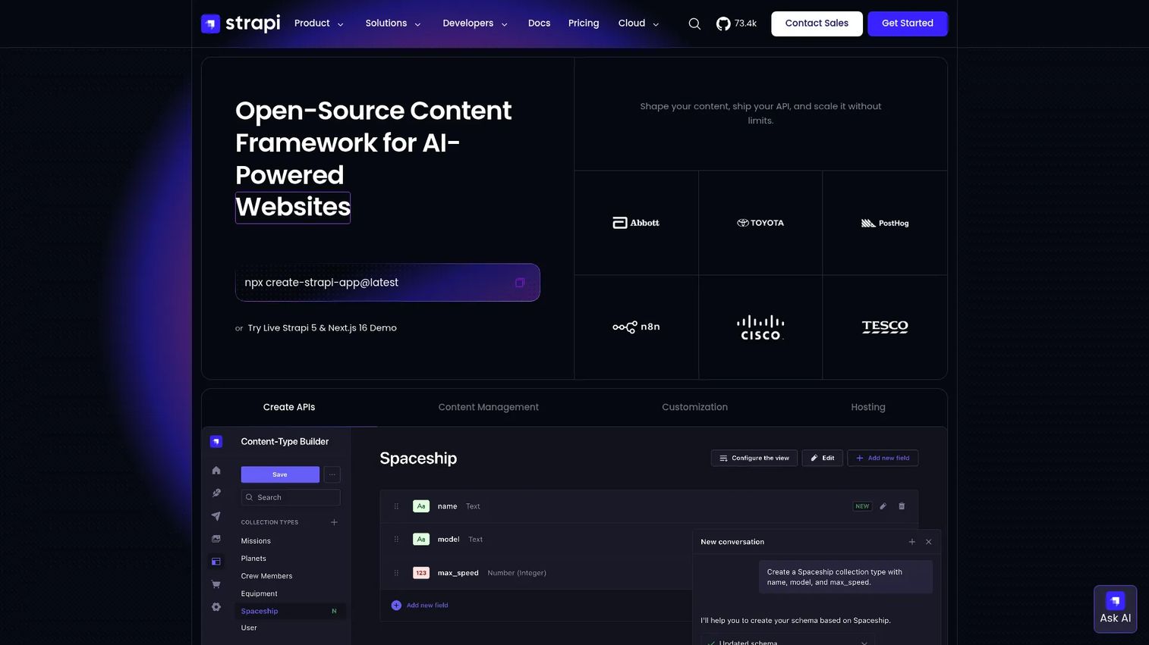Click the drag handle on the model row
The image size is (1149, 645).
pos(396,540)
